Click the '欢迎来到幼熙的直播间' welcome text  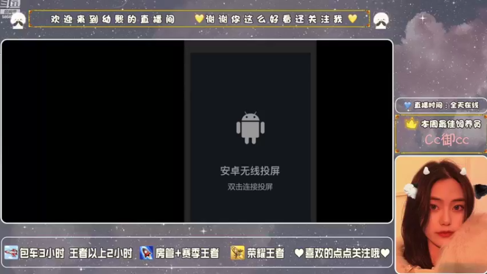113,19
